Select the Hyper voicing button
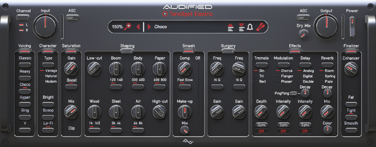Image resolution: width=376 pixels, height=147 pixels. [25, 104]
